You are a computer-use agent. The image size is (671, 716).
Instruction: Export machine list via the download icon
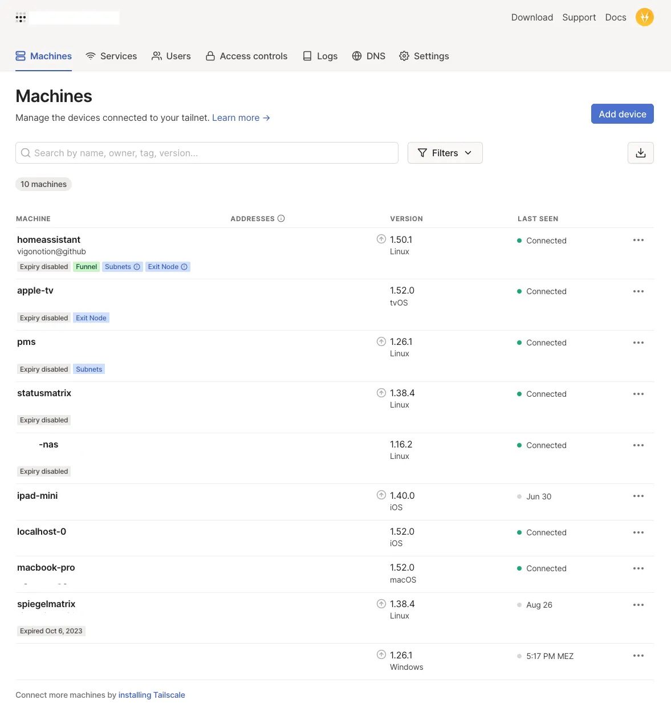click(x=640, y=153)
